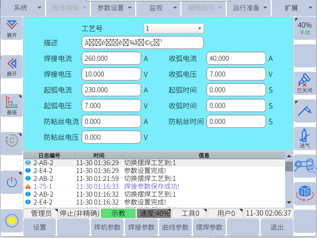The image size is (317, 238).
Task: Click the 速度:40% speed progress bar
Action: click(154, 214)
